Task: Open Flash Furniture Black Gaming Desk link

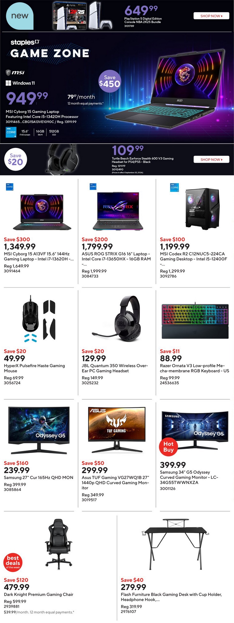Action: pos(171,597)
